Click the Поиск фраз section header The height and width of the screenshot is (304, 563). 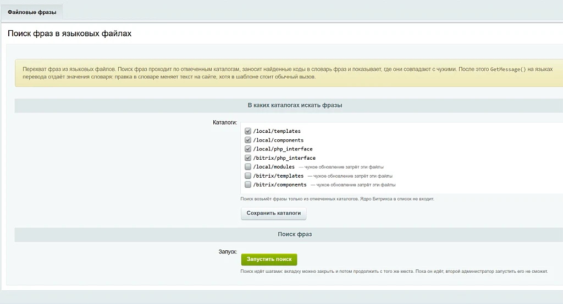pyautogui.click(x=295, y=234)
